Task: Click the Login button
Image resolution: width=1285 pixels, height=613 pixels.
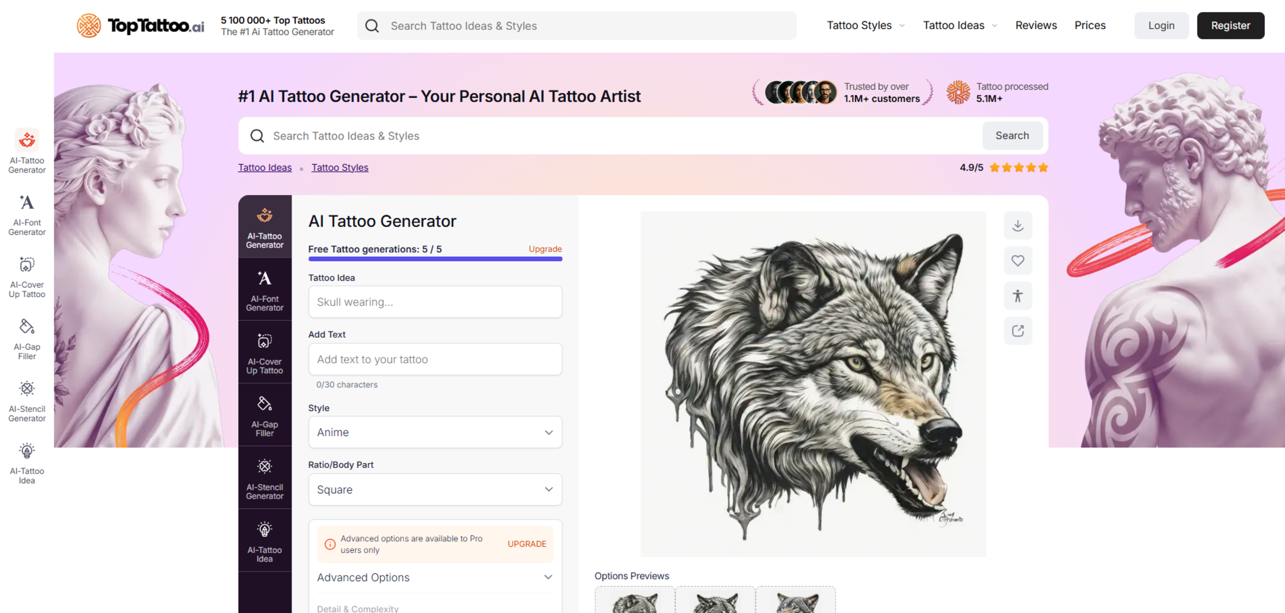Action: pos(1161,25)
